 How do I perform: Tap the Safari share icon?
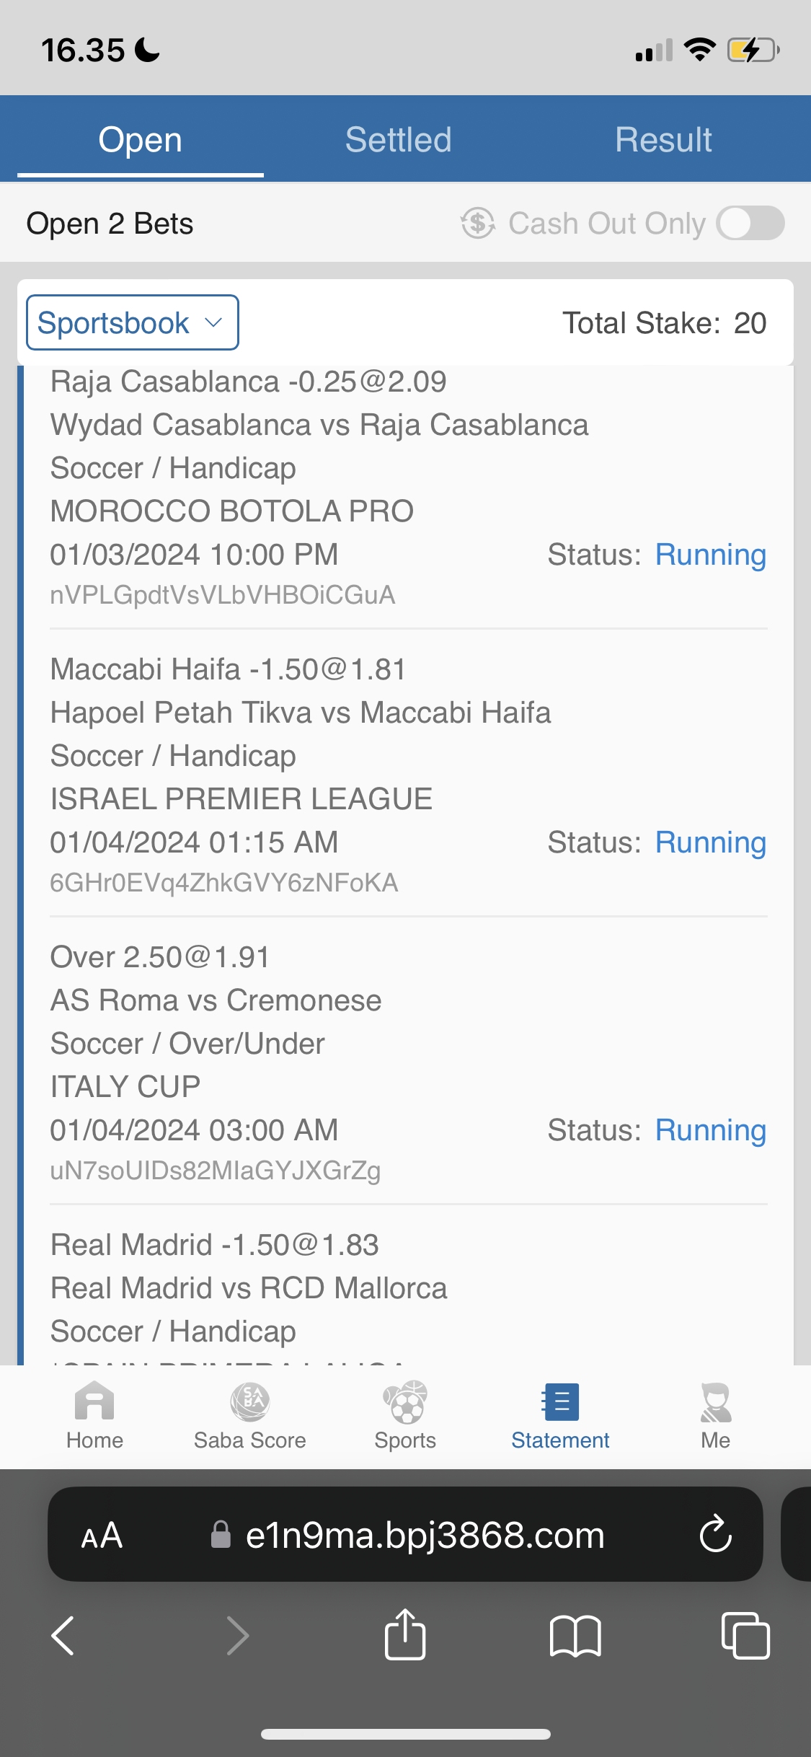405,1635
